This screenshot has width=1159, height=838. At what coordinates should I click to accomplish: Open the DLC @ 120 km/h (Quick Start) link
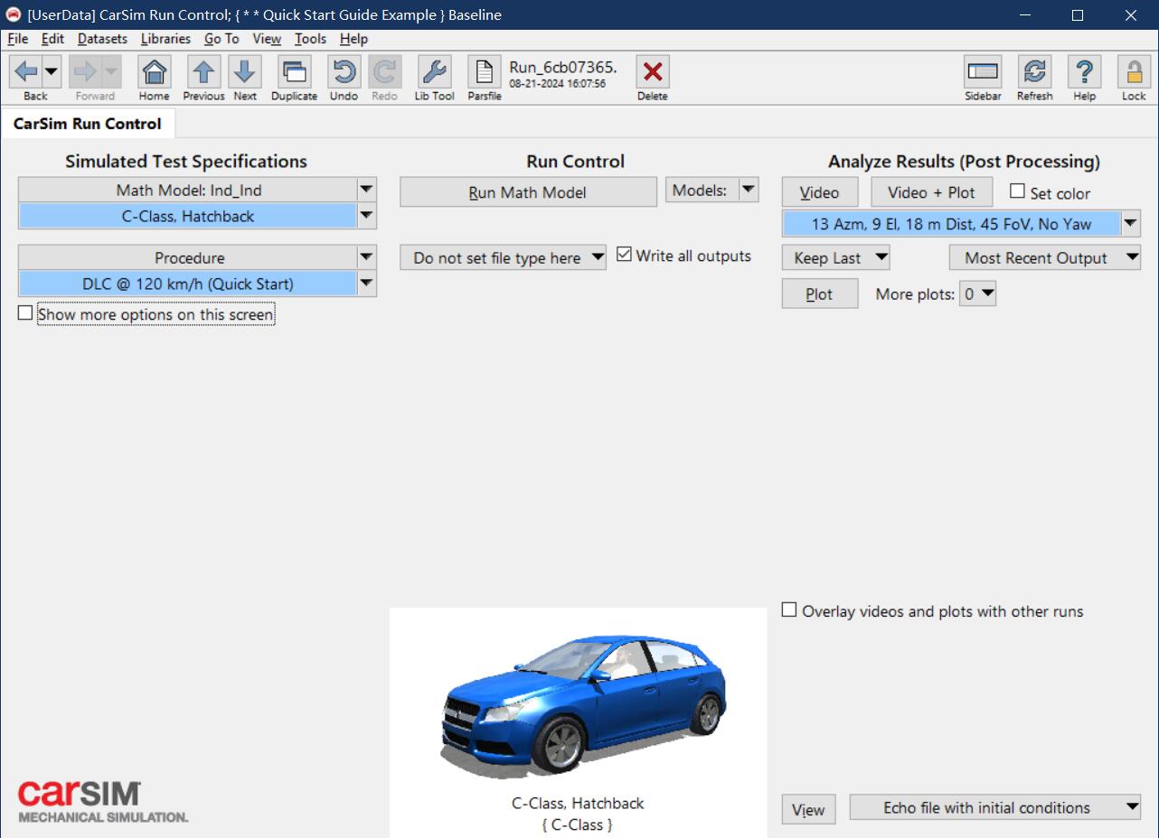(188, 284)
